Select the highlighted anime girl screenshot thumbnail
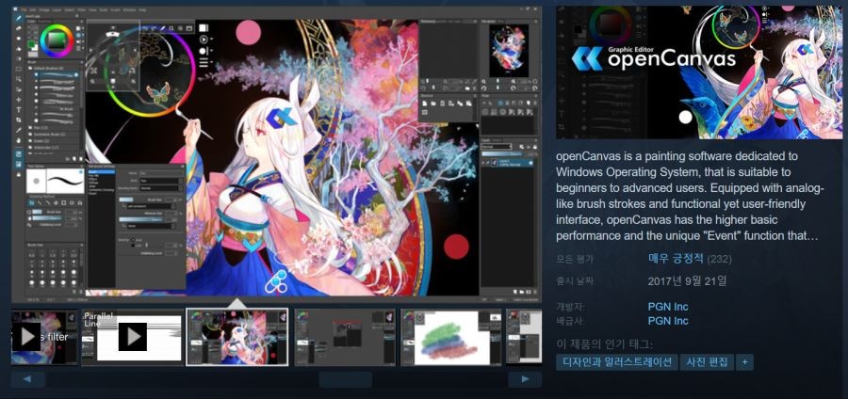 coord(236,337)
